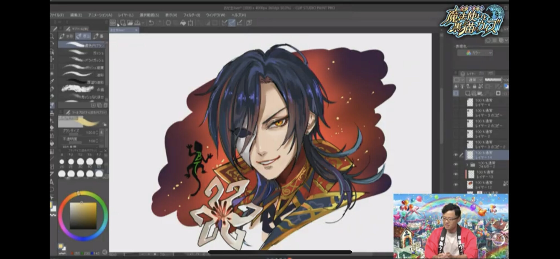This screenshot has height=259, width=560.
Task: Click the hue ring handle on color wheel
Action: coord(79,193)
